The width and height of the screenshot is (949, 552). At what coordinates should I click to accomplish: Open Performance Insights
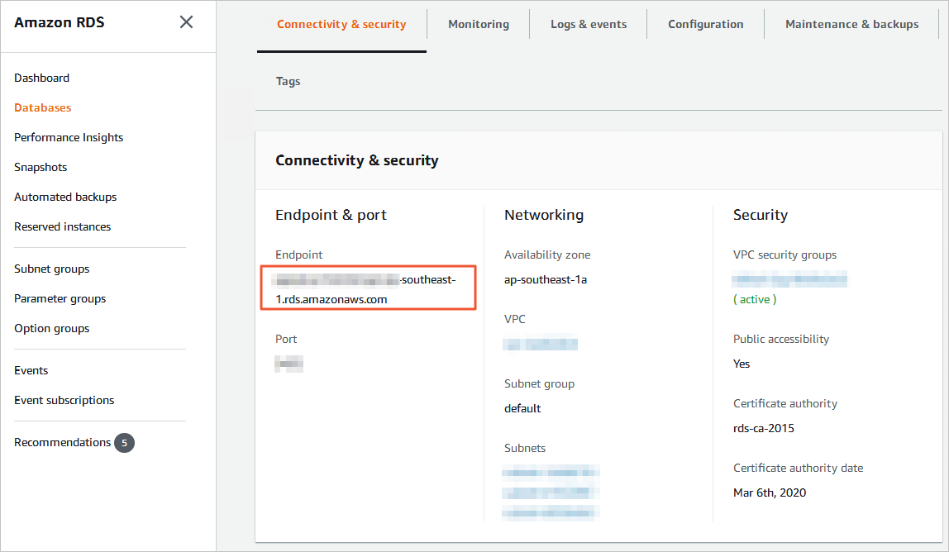[69, 137]
